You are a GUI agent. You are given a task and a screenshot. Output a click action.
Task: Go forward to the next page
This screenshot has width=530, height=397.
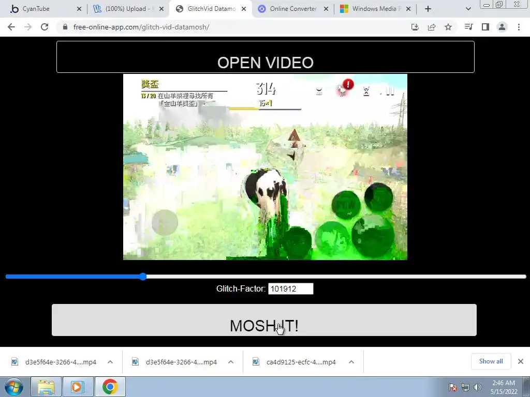pyautogui.click(x=28, y=27)
